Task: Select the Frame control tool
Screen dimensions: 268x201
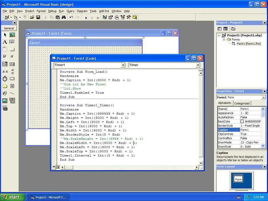Action: (x=5, y=49)
